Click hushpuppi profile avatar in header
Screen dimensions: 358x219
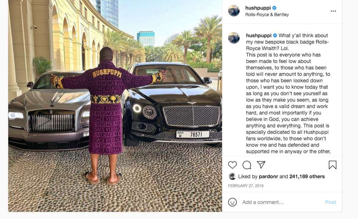(x=234, y=11)
